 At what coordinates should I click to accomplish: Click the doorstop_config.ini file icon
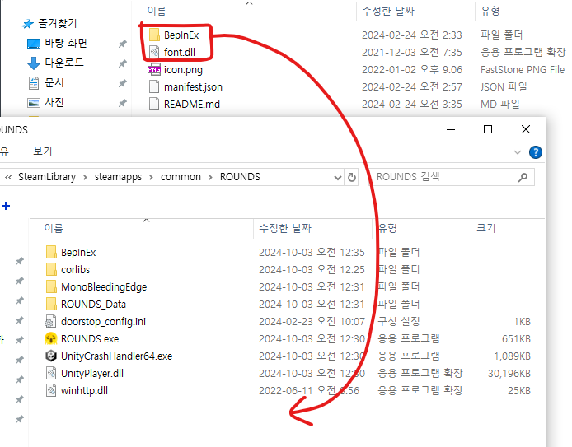pyautogui.click(x=50, y=321)
